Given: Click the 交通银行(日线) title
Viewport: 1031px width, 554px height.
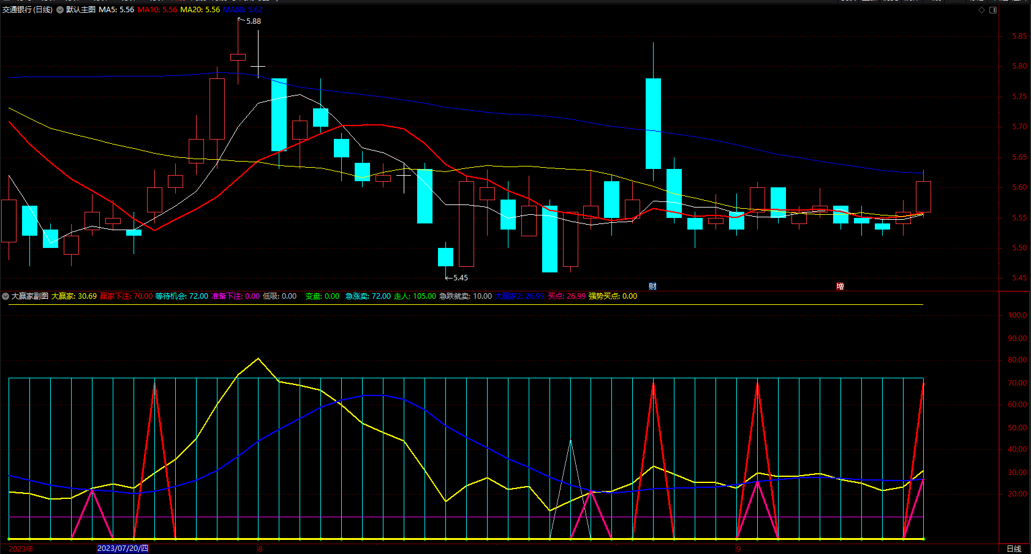Looking at the screenshot, I should pyautogui.click(x=28, y=10).
